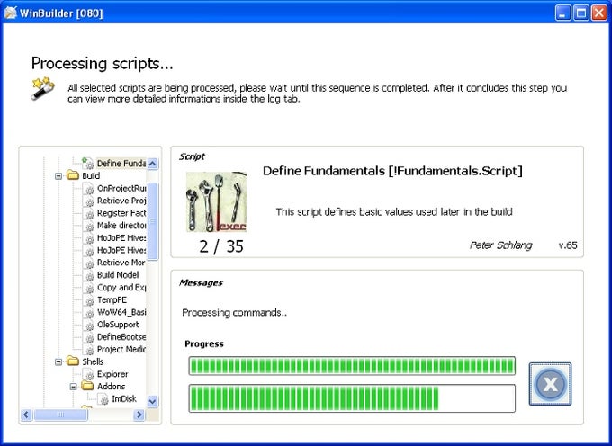Image resolution: width=612 pixels, height=446 pixels.
Task: Select Copy and Exp script in tree
Action: pyautogui.click(x=121, y=288)
